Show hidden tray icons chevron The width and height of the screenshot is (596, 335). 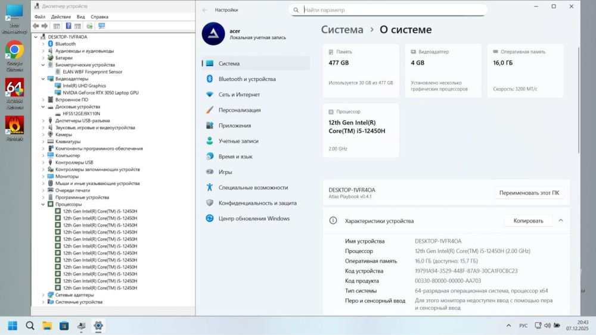(508, 325)
